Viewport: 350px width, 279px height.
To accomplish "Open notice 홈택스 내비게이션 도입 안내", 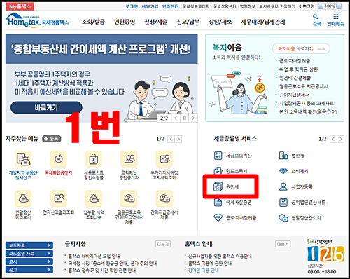I will [x=94, y=257].
